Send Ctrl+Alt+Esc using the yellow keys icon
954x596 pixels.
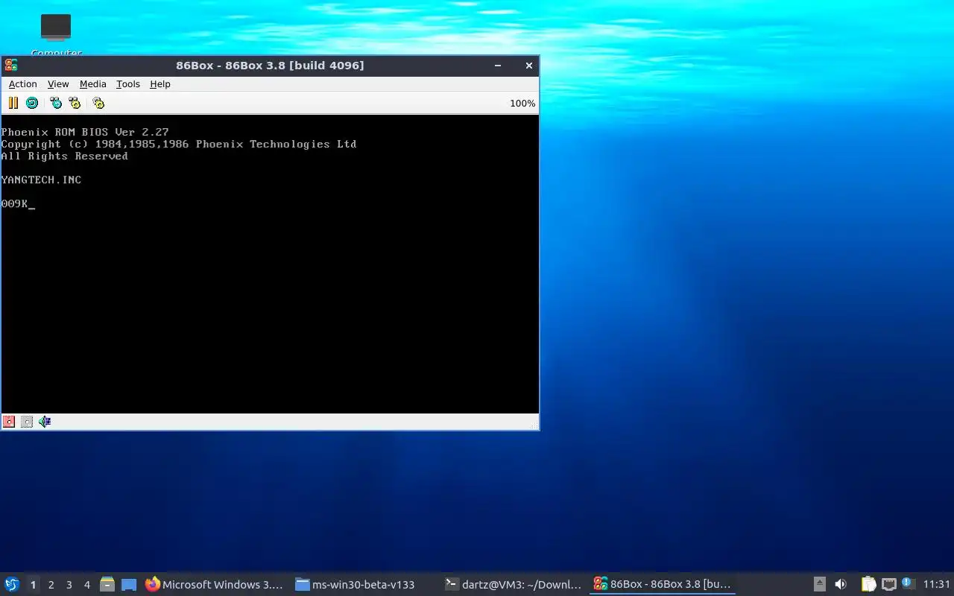[75, 103]
